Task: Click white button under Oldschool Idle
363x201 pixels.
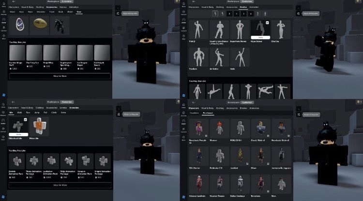Action: coord(18,134)
